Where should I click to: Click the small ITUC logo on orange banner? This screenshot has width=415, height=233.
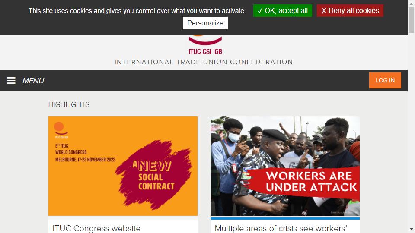(x=61, y=130)
